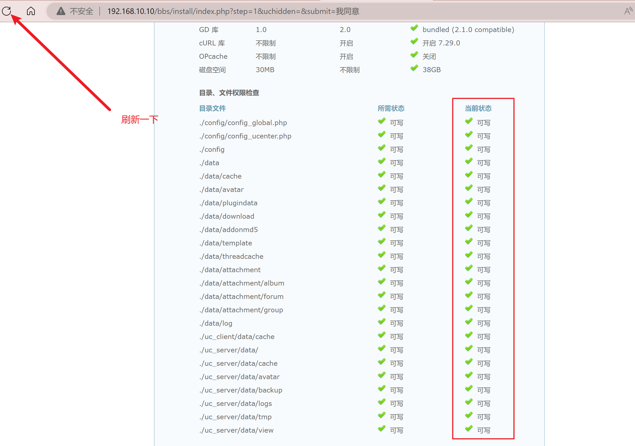Click the read aloud icon in address bar
The height and width of the screenshot is (446, 635).
(628, 11)
